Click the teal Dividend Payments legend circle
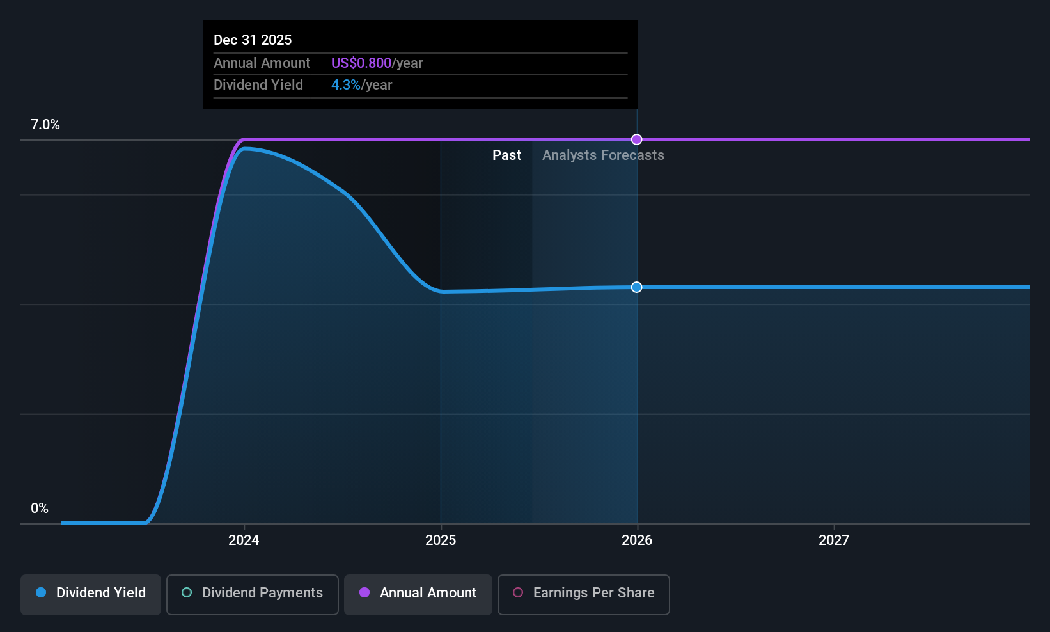The image size is (1050, 632). 187,592
